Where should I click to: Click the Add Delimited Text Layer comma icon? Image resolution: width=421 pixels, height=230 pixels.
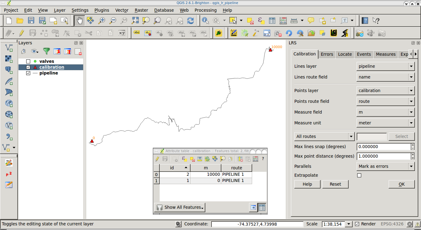[9, 137]
